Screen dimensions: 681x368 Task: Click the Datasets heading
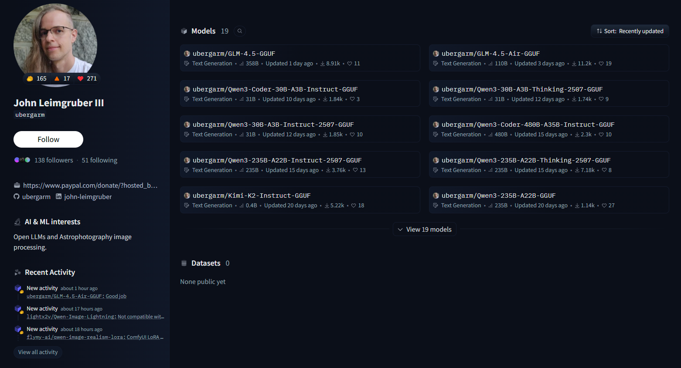(x=206, y=263)
